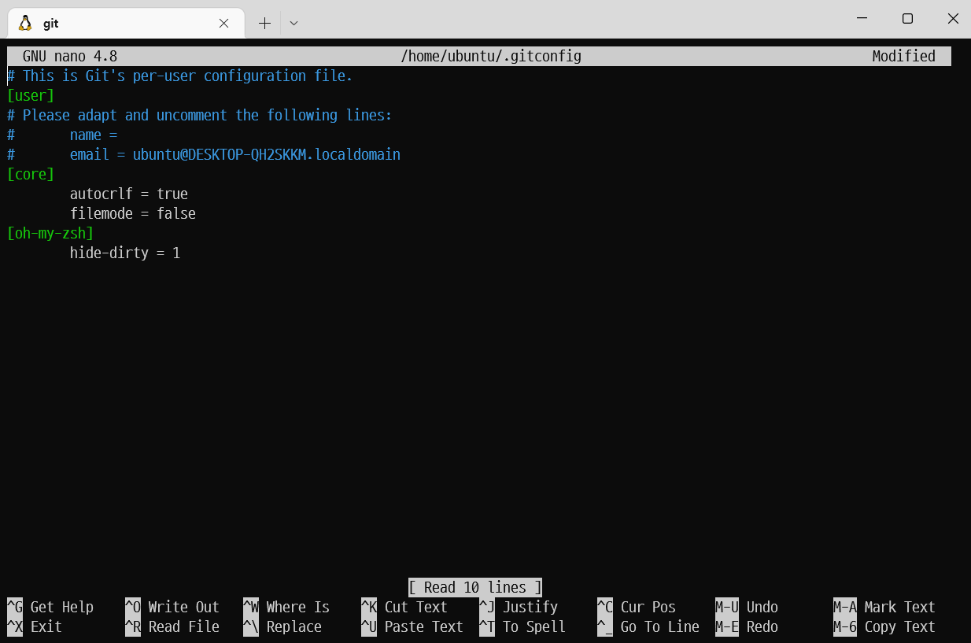The image size is (971, 643).
Task: Click the [oh-my-zsh] section header
Action: point(50,234)
